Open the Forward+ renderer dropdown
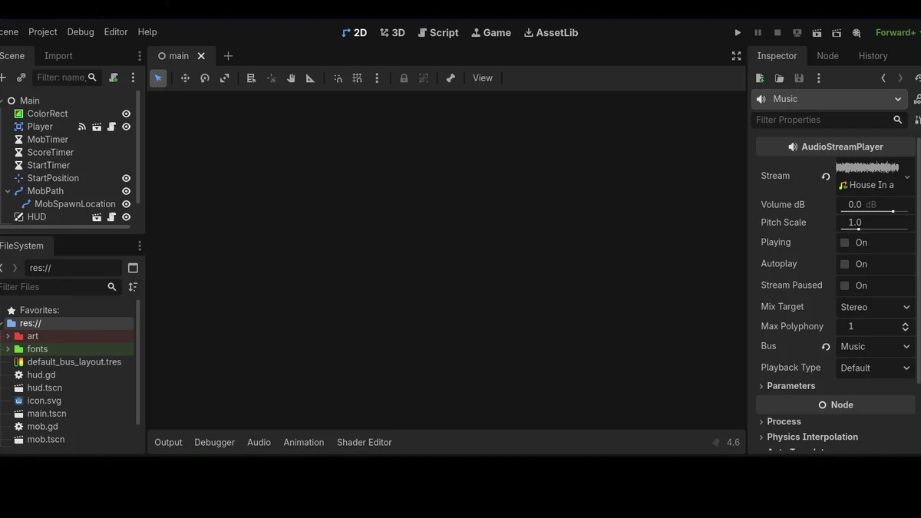 coord(896,32)
